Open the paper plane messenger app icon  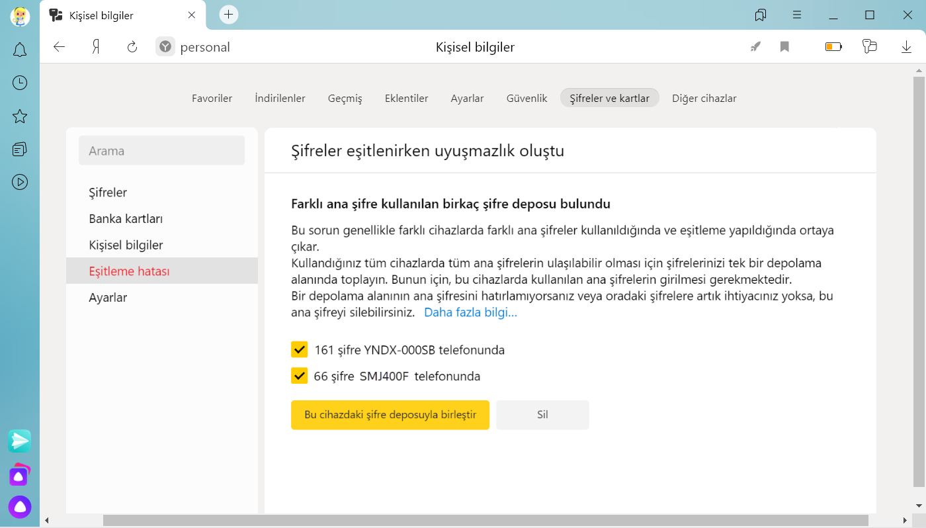tap(20, 441)
